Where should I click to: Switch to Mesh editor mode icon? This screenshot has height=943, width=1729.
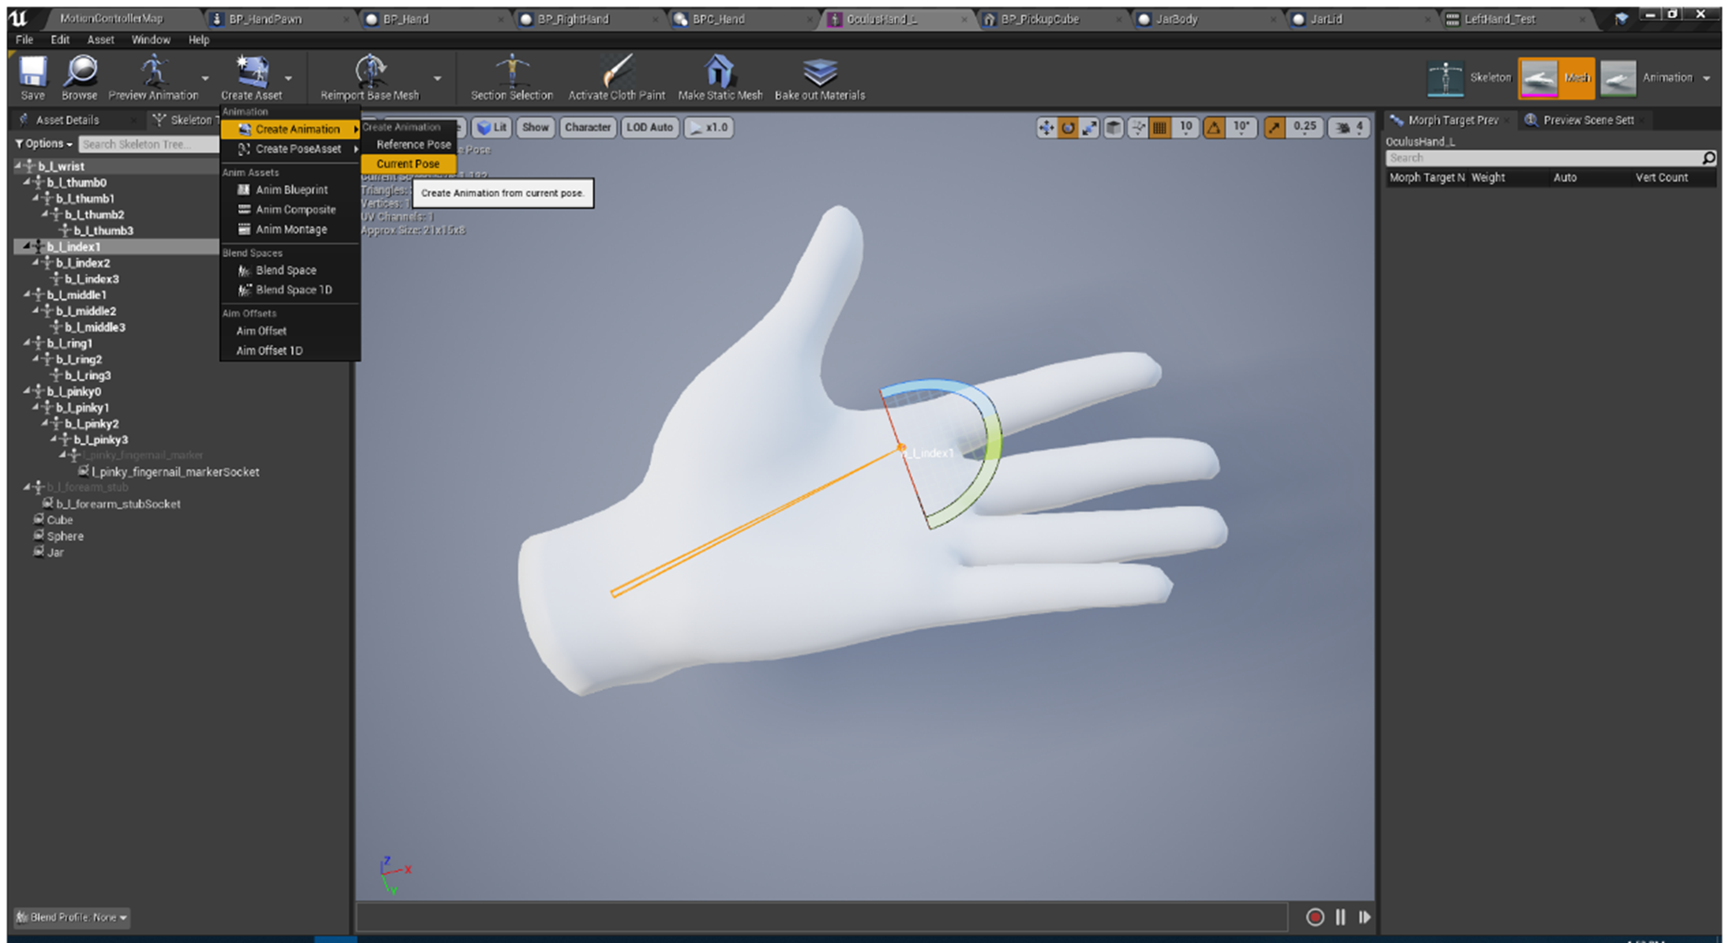1539,79
